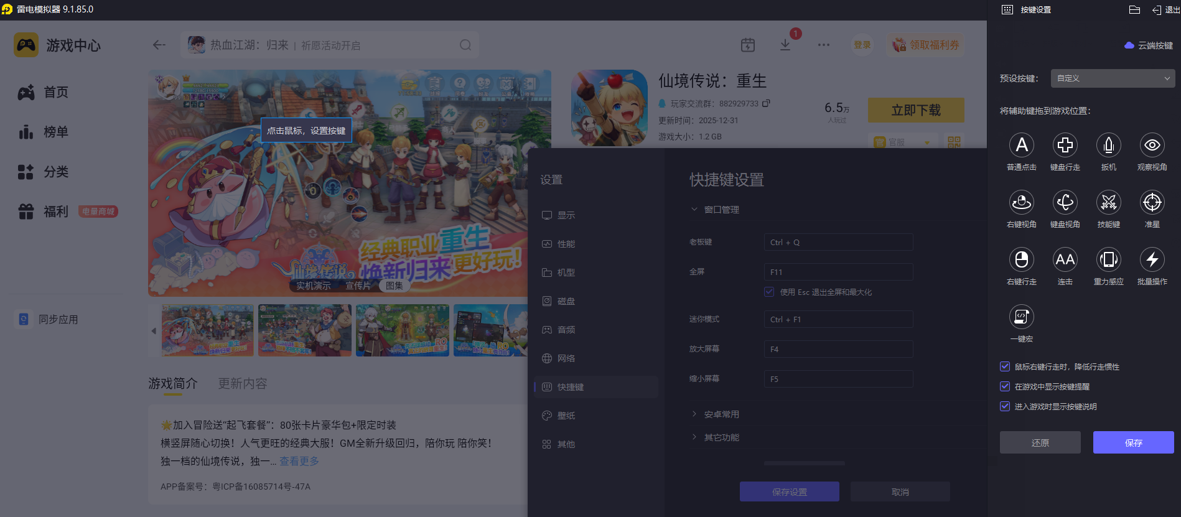Select 快捷键 settings tab

coord(596,387)
